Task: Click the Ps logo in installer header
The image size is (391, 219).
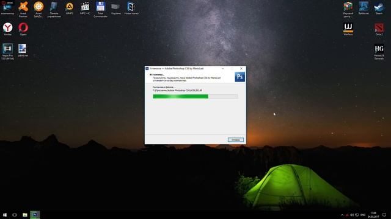Action: tap(240, 77)
